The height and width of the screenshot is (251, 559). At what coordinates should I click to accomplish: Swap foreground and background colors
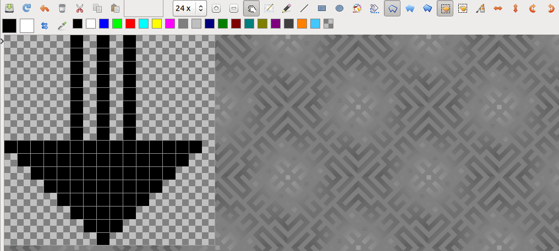point(45,25)
